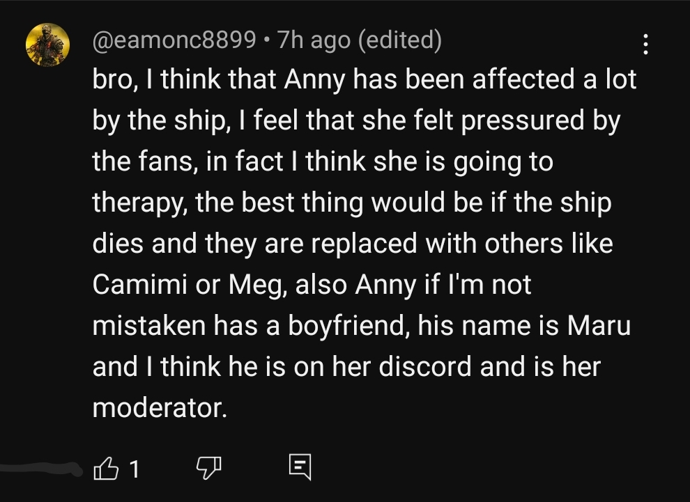Click the word "bro" starting the comment

[x=114, y=79]
